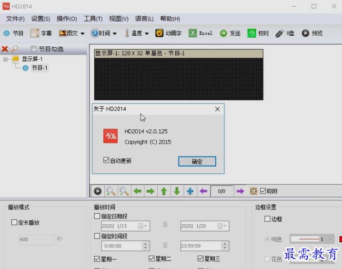Add a 字幕 subtitle area

(x=41, y=33)
